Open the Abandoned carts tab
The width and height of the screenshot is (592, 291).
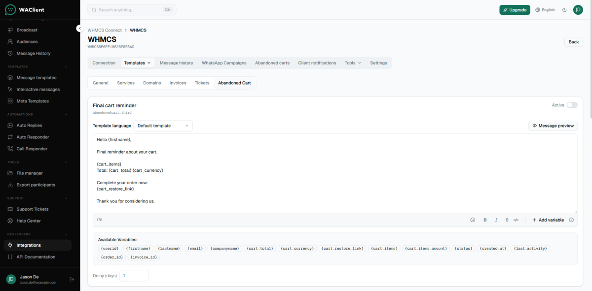point(272,63)
